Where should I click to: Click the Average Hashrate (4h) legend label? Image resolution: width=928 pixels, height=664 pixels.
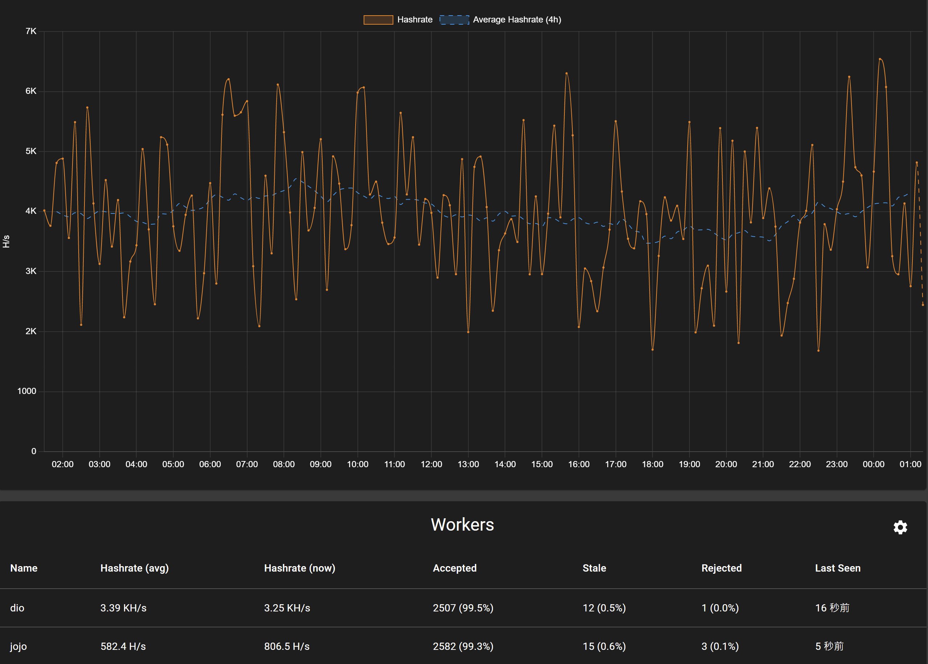(517, 20)
